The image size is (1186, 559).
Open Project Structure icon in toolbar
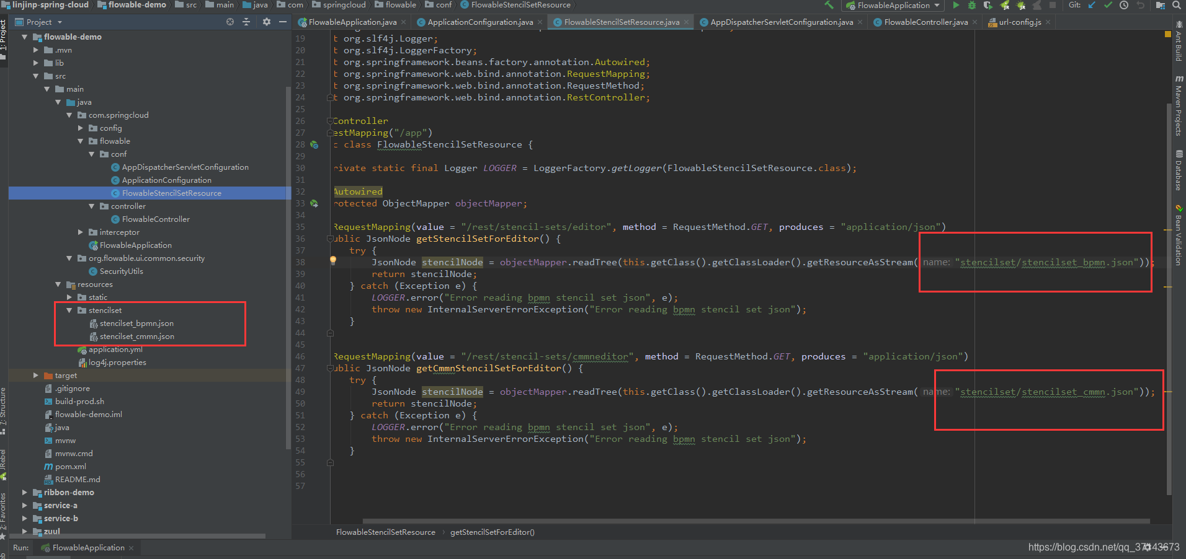[x=1161, y=5]
